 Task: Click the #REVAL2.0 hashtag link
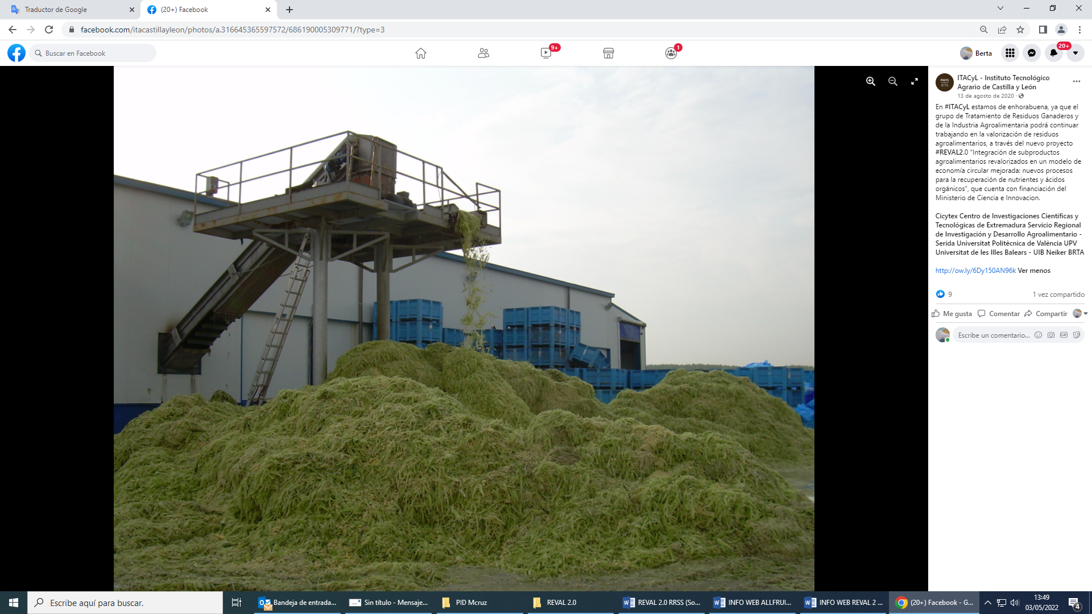(x=952, y=152)
